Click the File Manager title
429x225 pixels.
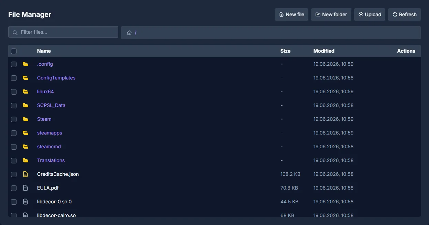click(30, 14)
